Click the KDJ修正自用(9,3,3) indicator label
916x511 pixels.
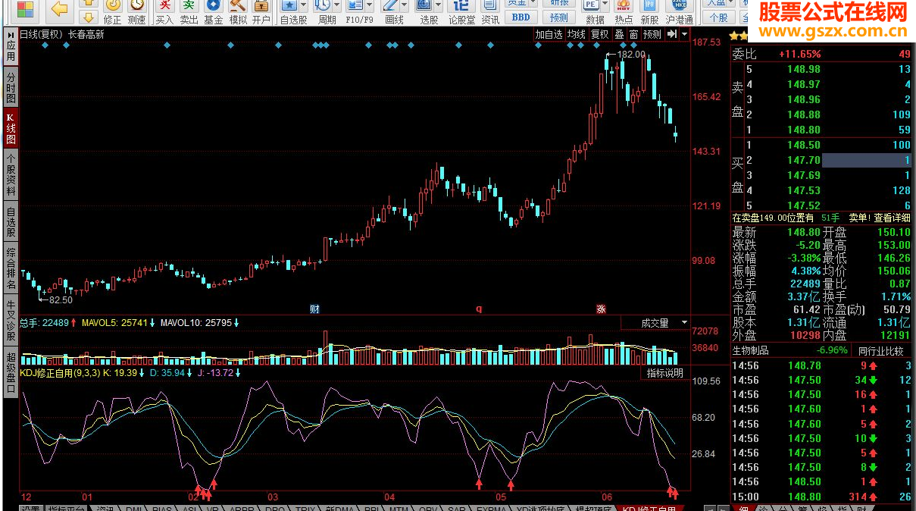coord(58,373)
